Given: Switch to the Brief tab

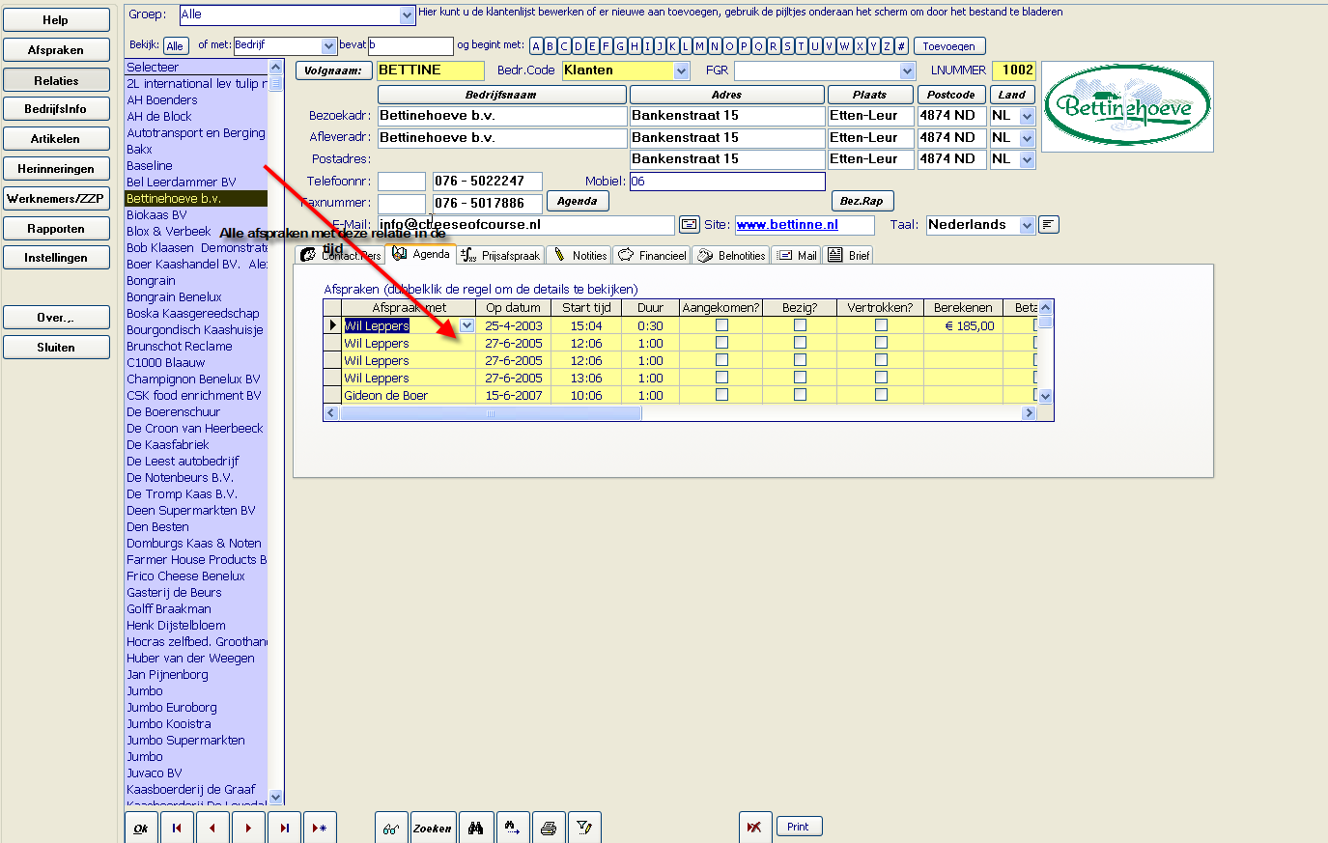Looking at the screenshot, I should click(848, 255).
